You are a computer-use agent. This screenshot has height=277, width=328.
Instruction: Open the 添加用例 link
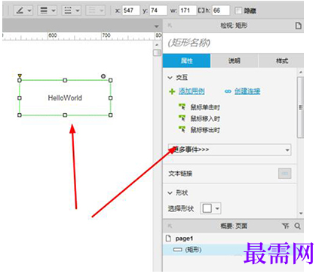point(192,91)
